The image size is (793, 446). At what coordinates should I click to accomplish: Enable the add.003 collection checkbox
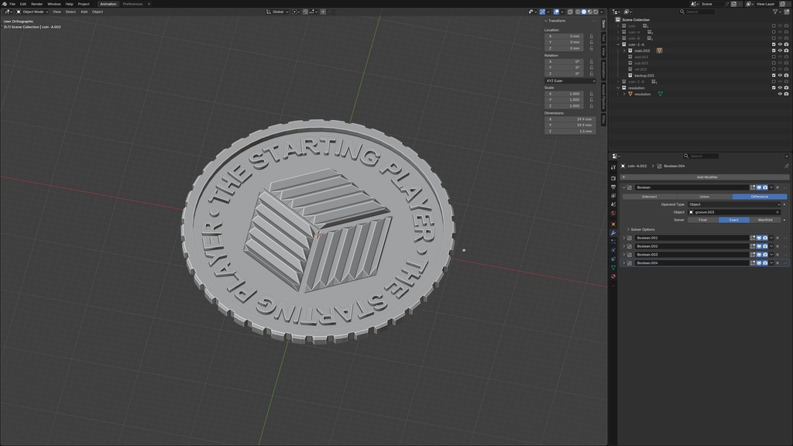[774, 57]
